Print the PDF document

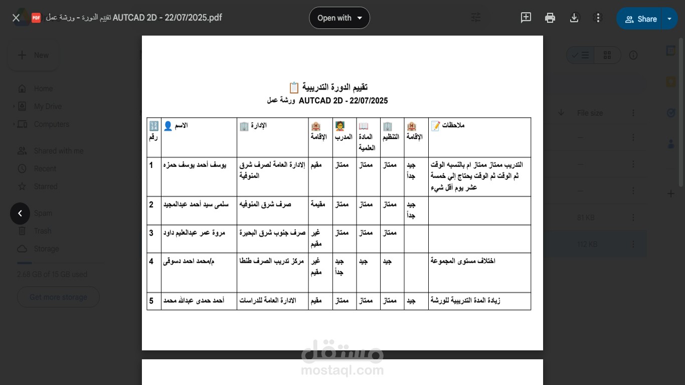[x=550, y=18]
